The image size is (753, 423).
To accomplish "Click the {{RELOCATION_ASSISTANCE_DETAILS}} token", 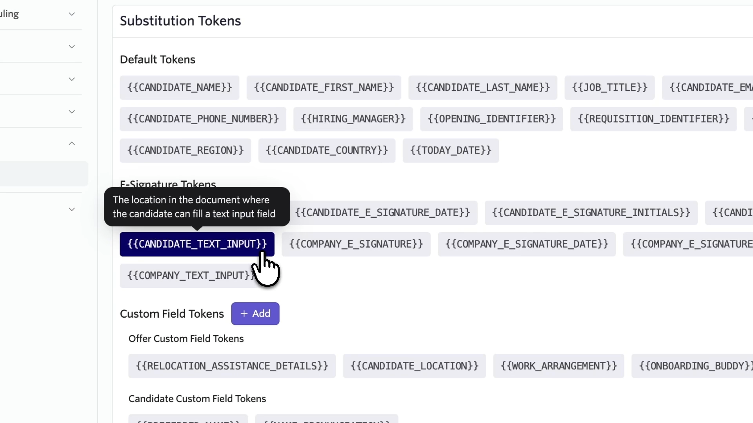I will [x=232, y=366].
